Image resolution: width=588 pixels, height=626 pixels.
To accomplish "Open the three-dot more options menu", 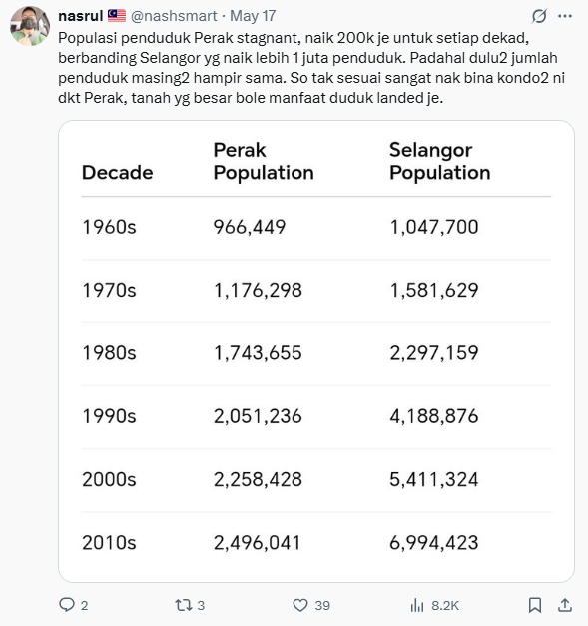I will 565,16.
